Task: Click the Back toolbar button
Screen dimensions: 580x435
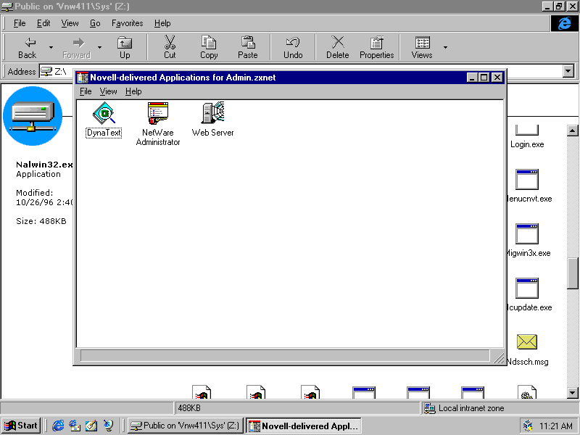Action: (x=28, y=48)
